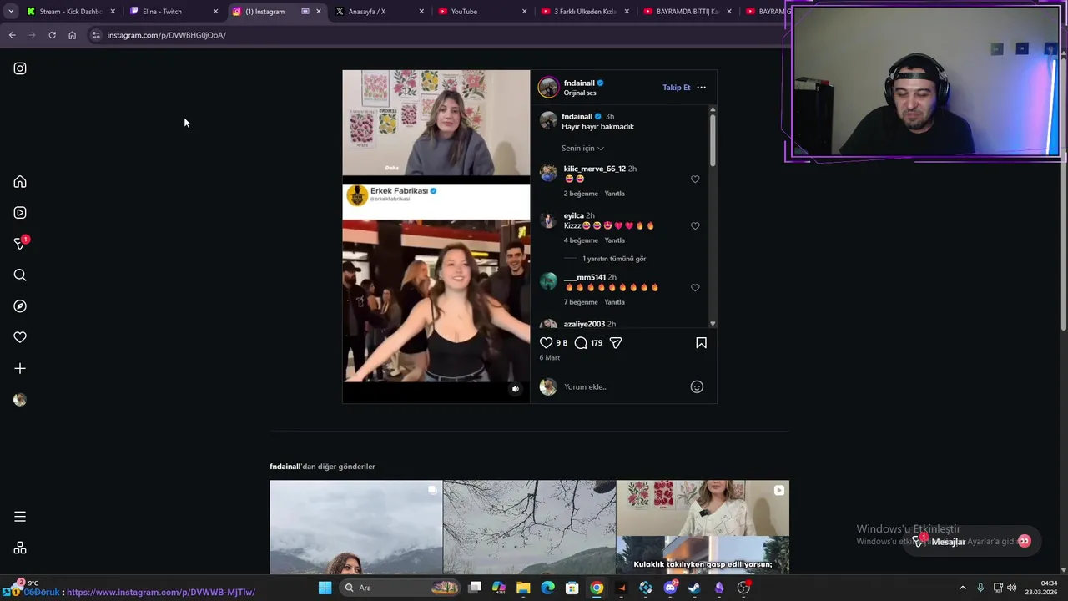Open the emoji picker in comment box
1068x601 pixels.
(x=697, y=386)
